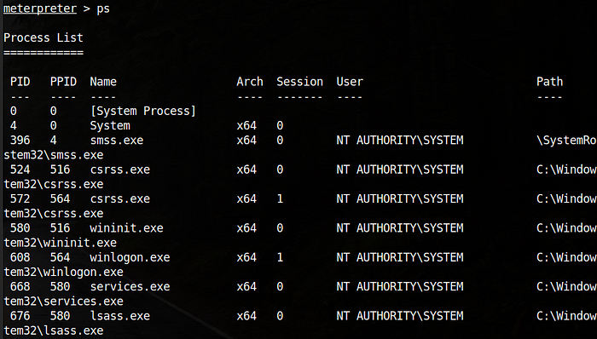Click the process name 'lsass.exe' in the Name column
Image resolution: width=597 pixels, height=339 pixels.
coord(120,316)
